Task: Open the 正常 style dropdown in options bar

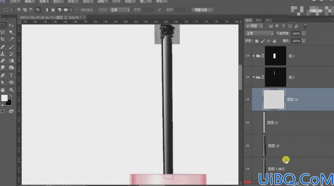Action: point(119,10)
